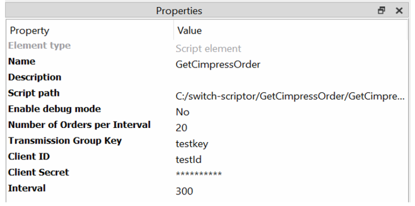Viewport: 415px width, 206px height.
Task: Click the Value column header
Action: [x=189, y=30]
